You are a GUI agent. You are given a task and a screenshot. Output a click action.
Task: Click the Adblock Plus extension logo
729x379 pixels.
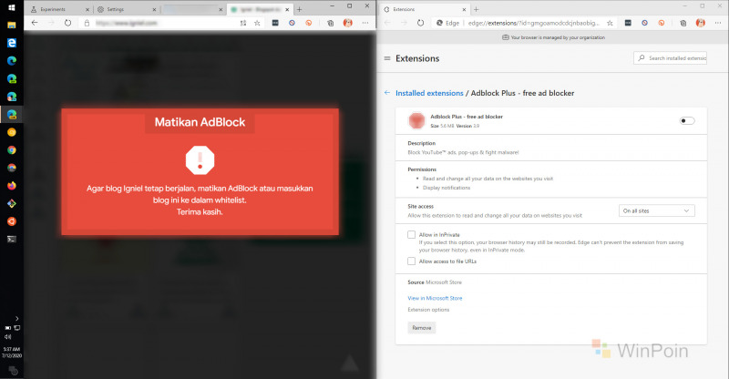click(416, 121)
